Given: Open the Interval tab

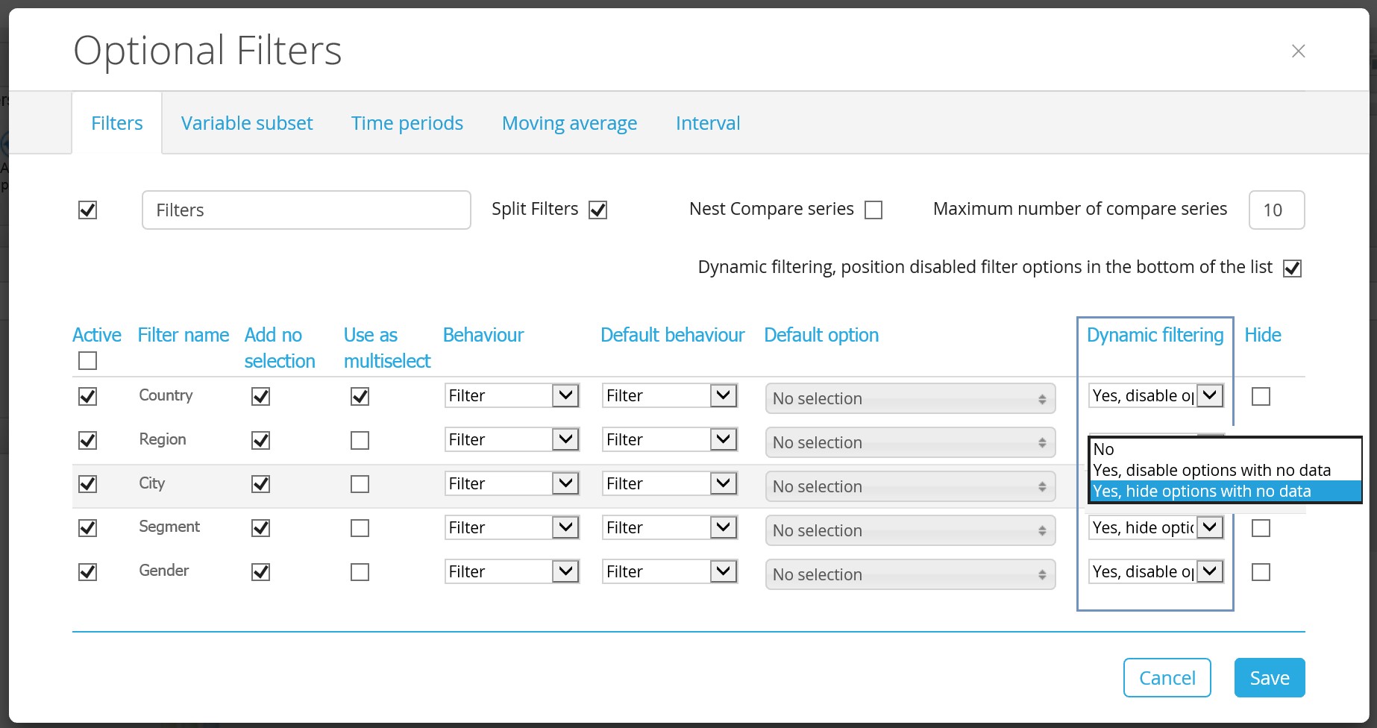Looking at the screenshot, I should (x=708, y=123).
